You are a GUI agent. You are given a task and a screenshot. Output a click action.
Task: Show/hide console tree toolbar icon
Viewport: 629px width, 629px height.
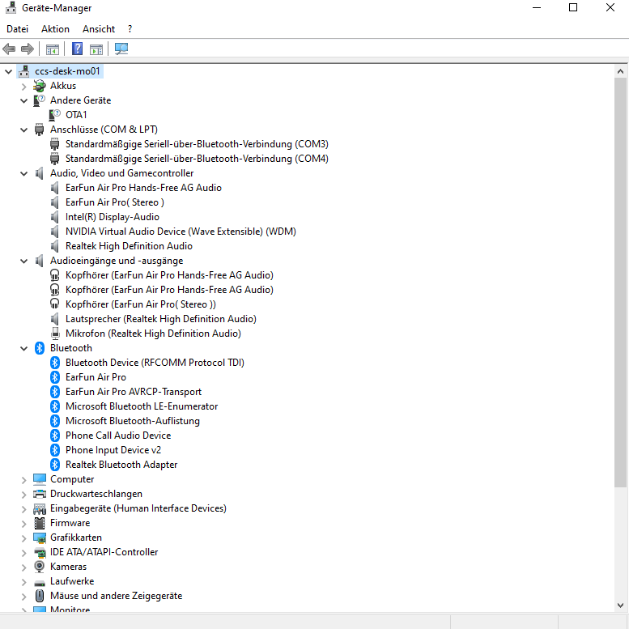(x=52, y=49)
